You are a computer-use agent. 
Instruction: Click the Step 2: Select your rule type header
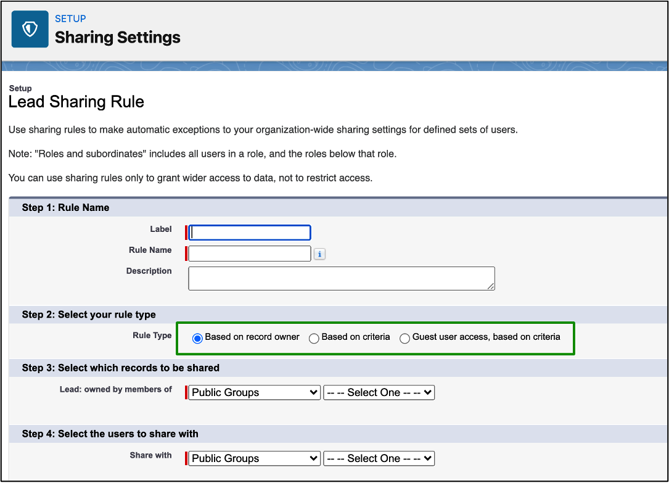point(89,315)
